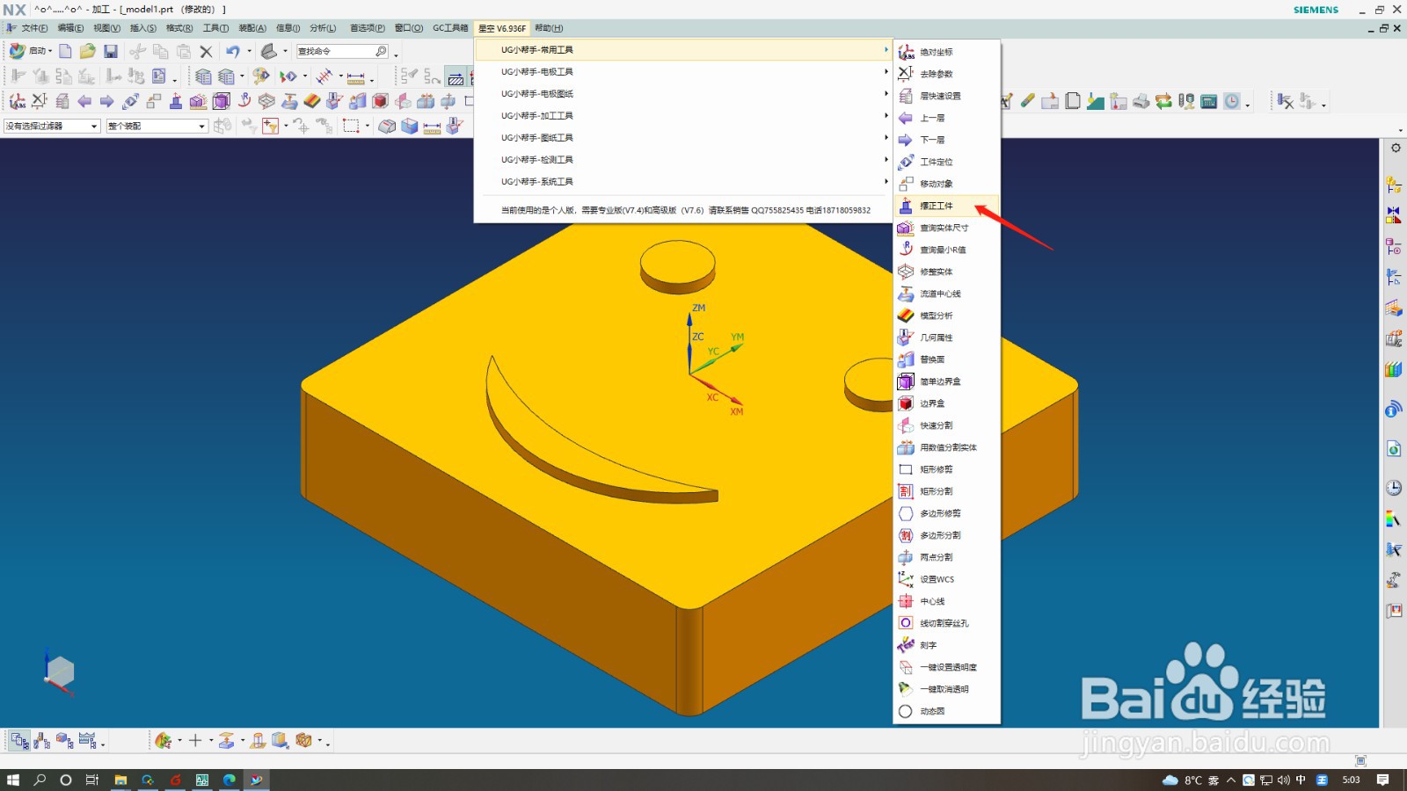
Task: Choose 绝对坐标 from the submenu
Action: [x=946, y=52]
